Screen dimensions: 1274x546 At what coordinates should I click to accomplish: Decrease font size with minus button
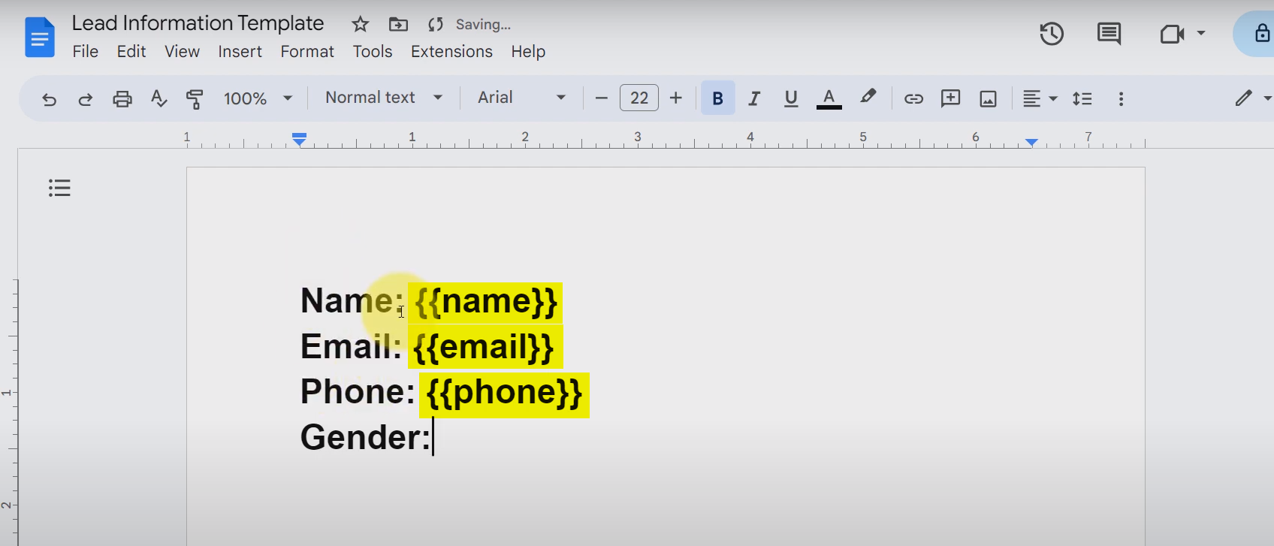pos(601,98)
